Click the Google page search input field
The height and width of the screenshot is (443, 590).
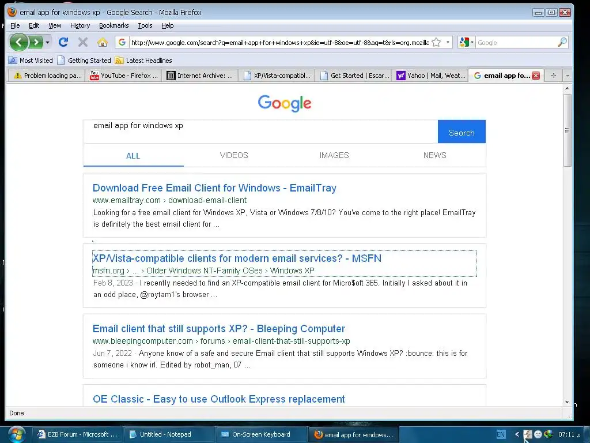(x=260, y=132)
